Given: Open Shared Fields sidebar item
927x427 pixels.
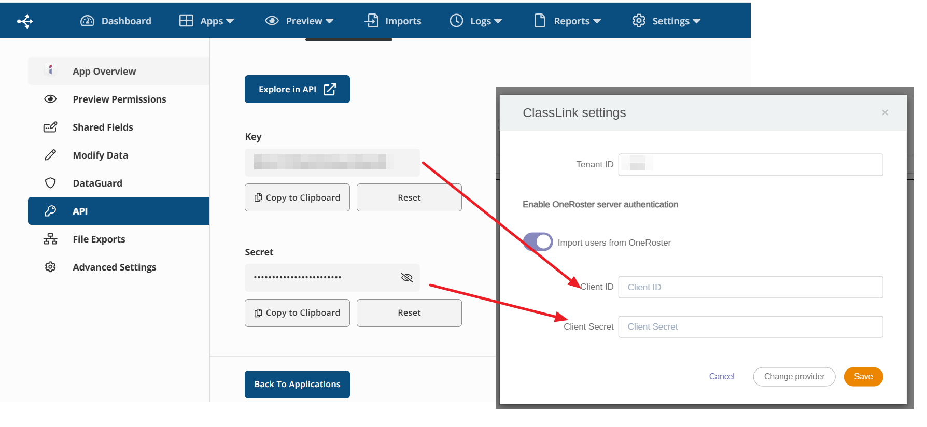Looking at the screenshot, I should tap(119, 127).
